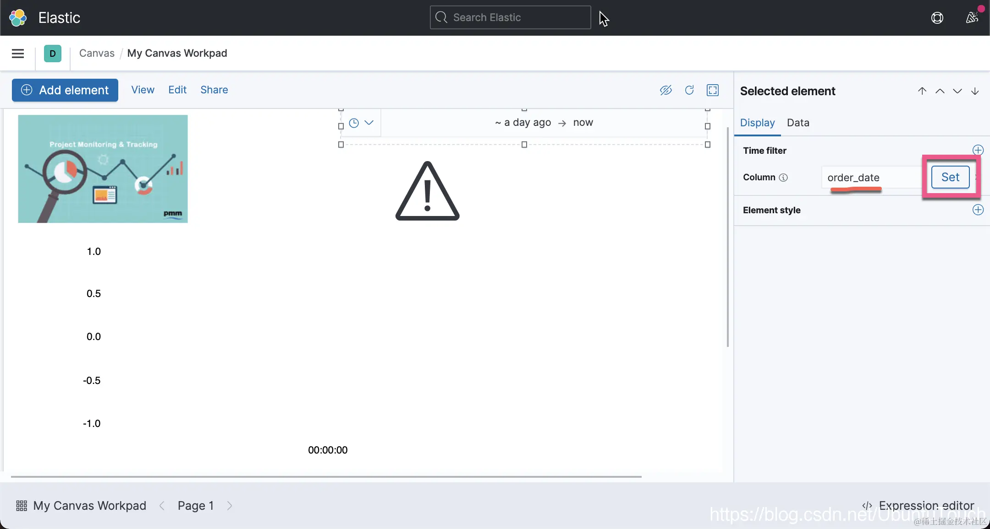Toggle hide edit controls eye icon
Screen dimensions: 990x529
coord(665,90)
